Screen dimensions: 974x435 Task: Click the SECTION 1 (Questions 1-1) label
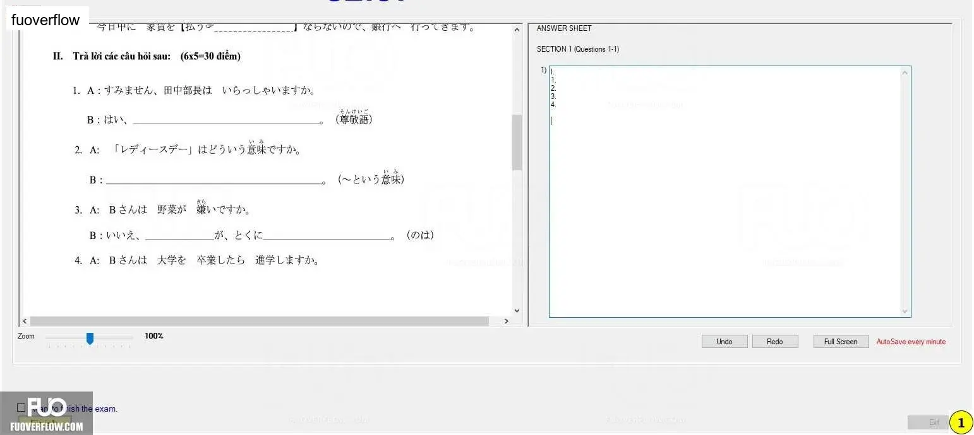[578, 49]
